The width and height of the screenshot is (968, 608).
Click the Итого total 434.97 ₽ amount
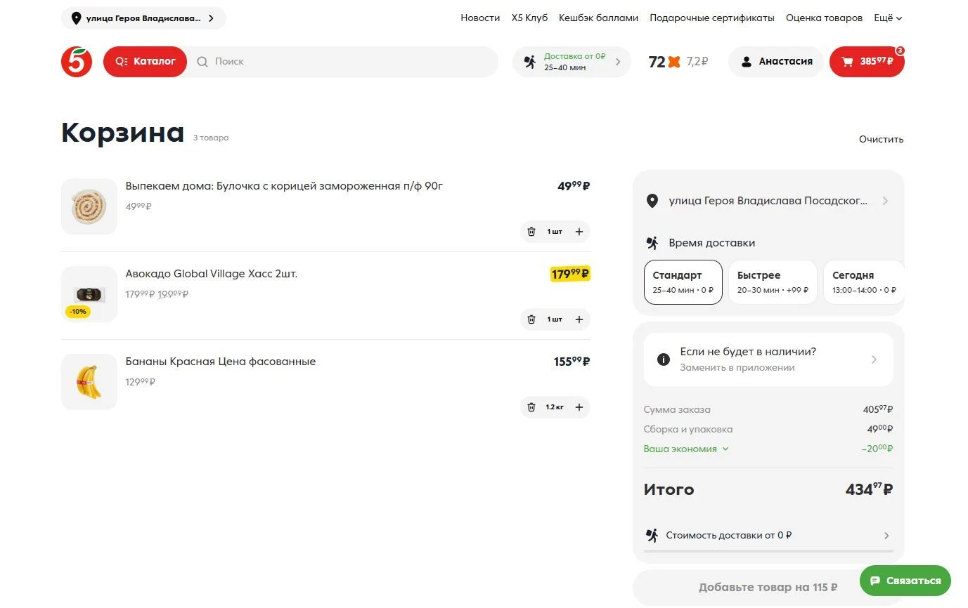[869, 489]
